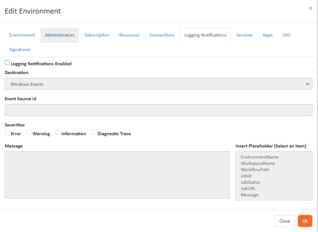Confirm with the orange Ok button

click(305, 221)
